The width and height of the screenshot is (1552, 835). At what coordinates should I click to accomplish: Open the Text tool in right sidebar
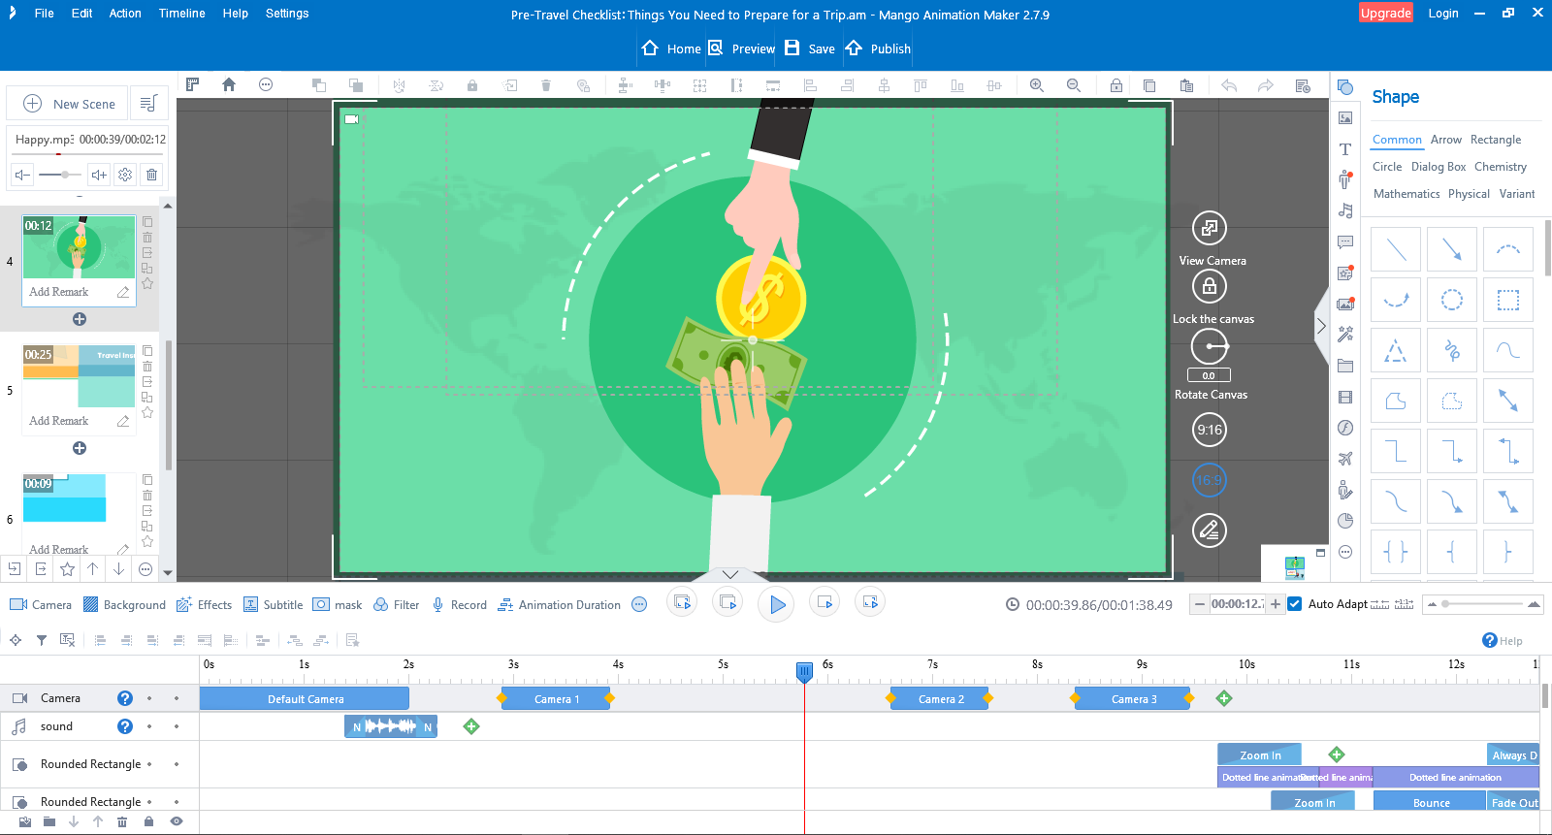[1345, 149]
